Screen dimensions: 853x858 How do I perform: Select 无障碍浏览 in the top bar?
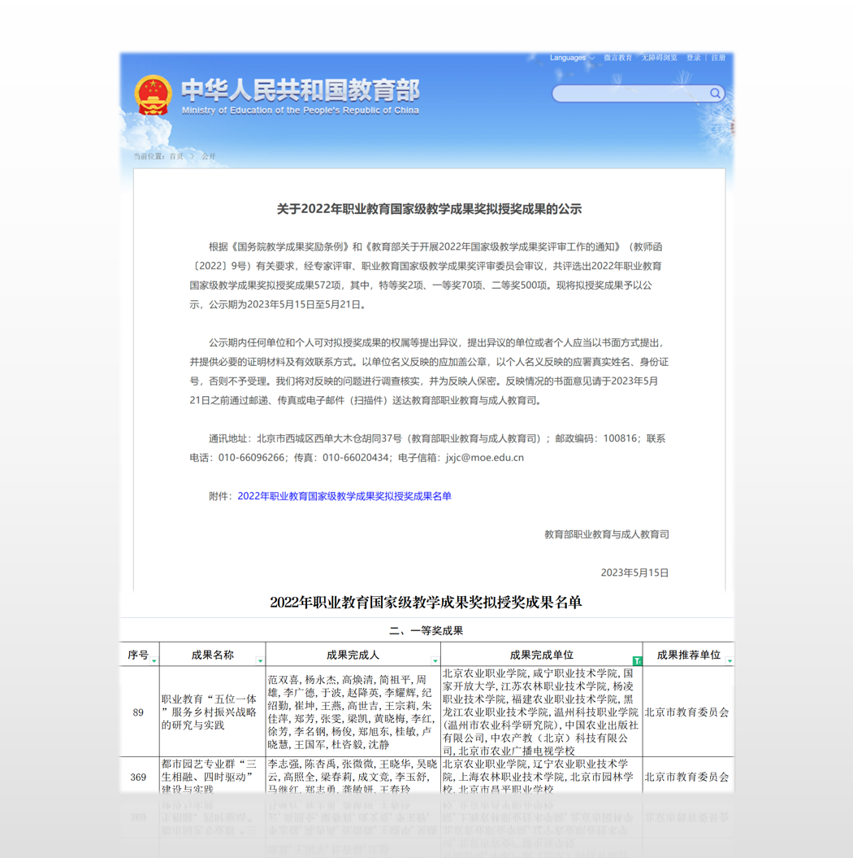(659, 58)
